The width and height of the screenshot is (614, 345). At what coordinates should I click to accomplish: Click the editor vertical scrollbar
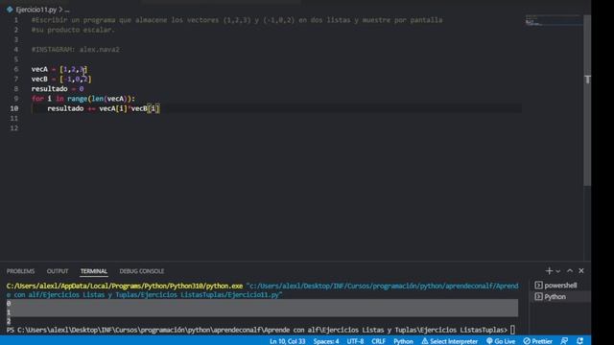click(x=587, y=100)
